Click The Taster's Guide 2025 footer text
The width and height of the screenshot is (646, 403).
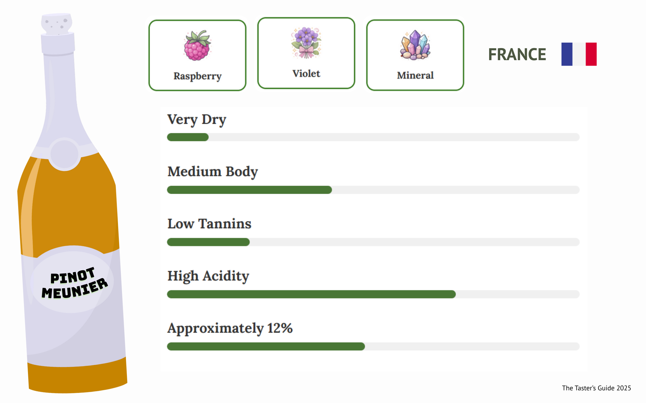596,388
